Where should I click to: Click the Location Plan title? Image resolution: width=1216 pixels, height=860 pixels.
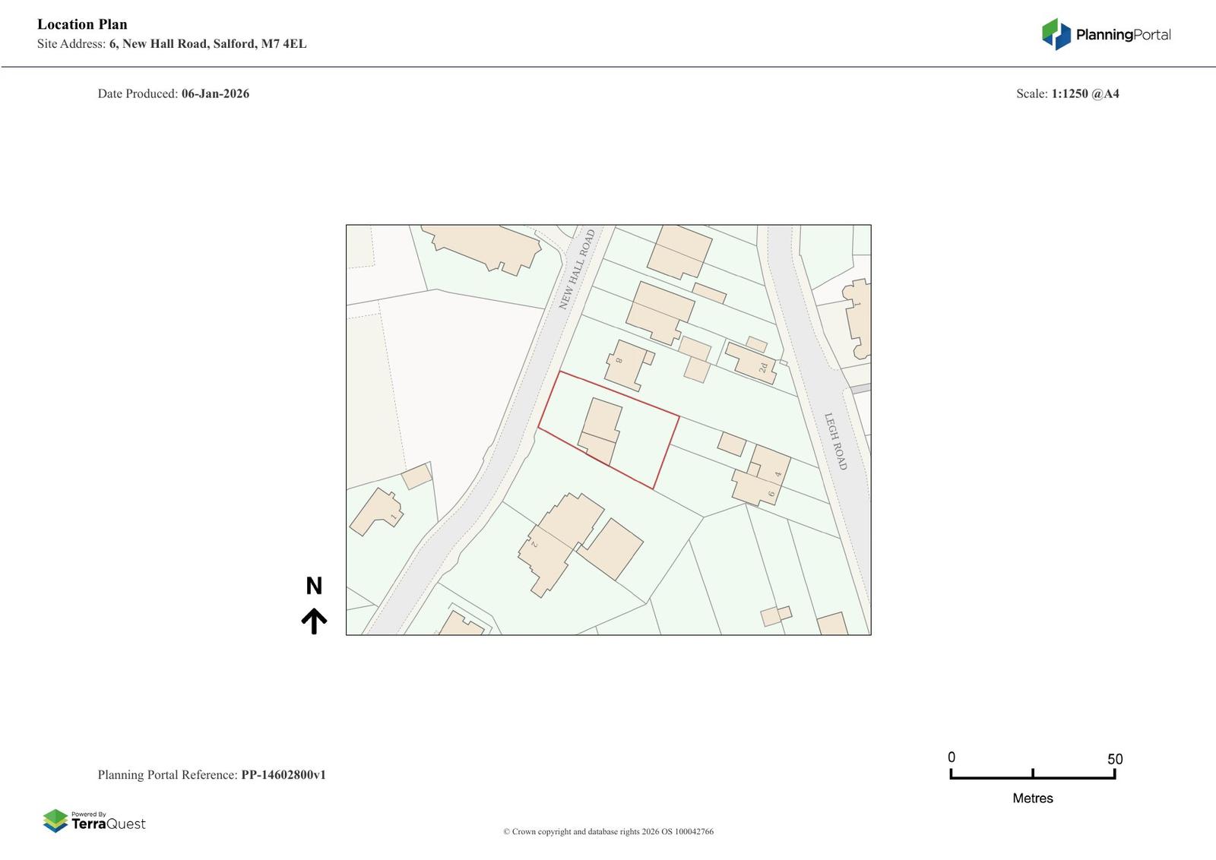82,24
